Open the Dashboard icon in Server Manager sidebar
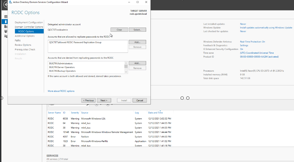 click(6, 17)
